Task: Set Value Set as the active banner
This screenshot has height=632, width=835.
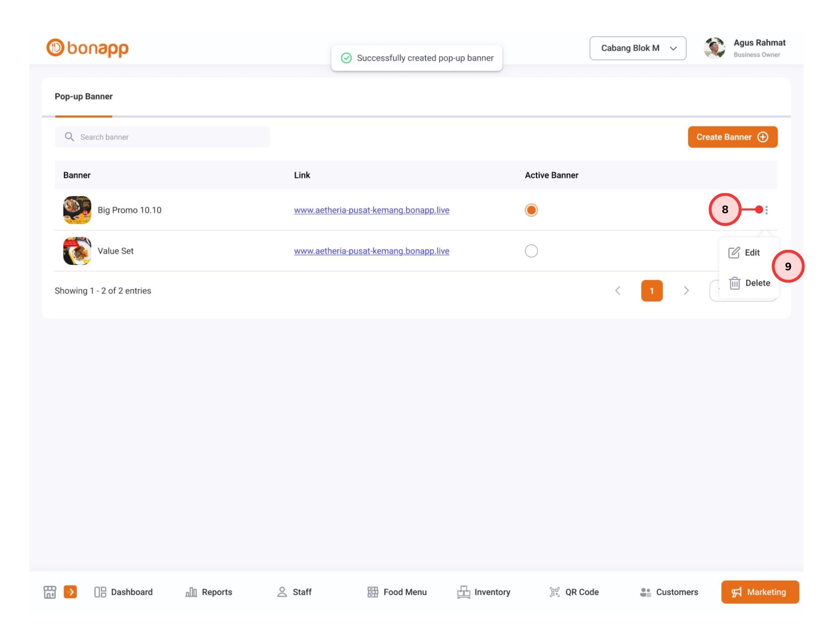Action: click(x=531, y=251)
